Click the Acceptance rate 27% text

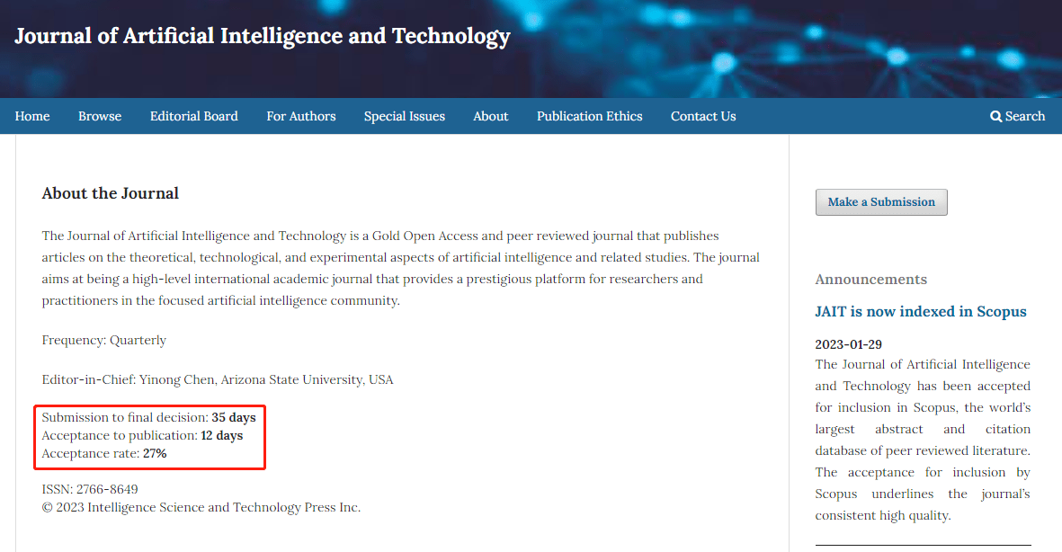pyautogui.click(x=104, y=453)
